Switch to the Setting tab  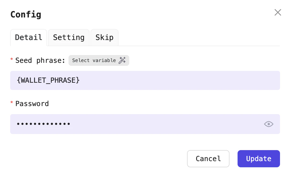point(69,38)
